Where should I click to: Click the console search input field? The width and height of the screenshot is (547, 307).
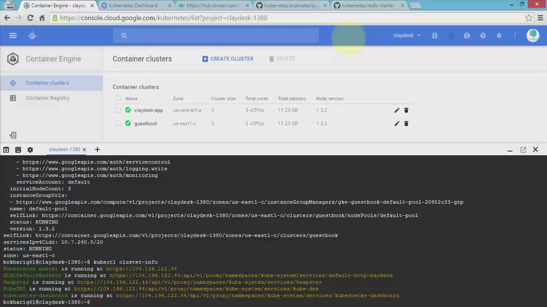pyautogui.click(x=216, y=36)
